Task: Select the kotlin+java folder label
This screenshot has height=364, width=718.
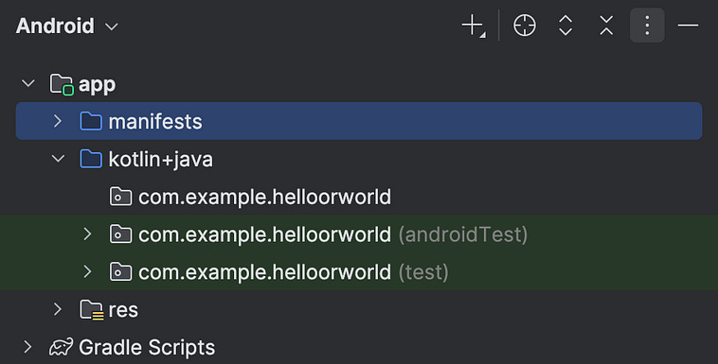Action: point(160,159)
